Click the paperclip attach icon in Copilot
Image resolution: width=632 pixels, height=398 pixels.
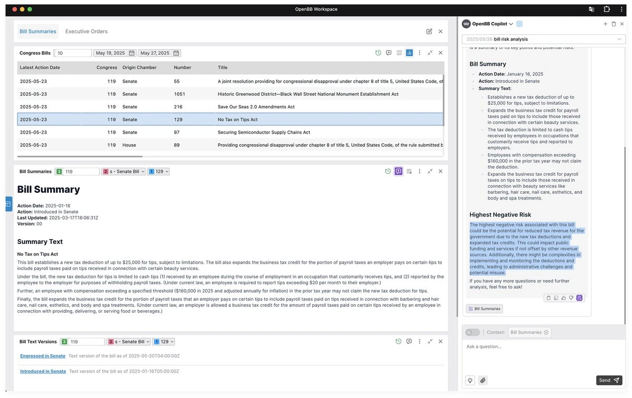pyautogui.click(x=483, y=380)
